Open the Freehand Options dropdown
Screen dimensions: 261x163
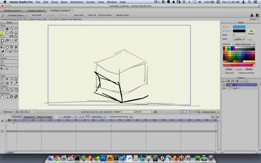[x=17, y=15]
